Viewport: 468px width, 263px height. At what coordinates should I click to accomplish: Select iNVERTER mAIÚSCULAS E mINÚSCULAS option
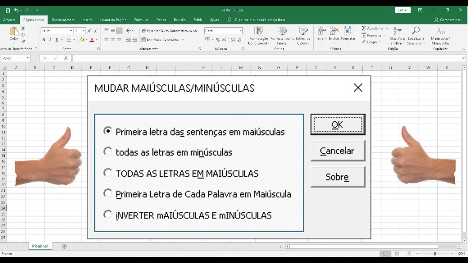(188, 215)
